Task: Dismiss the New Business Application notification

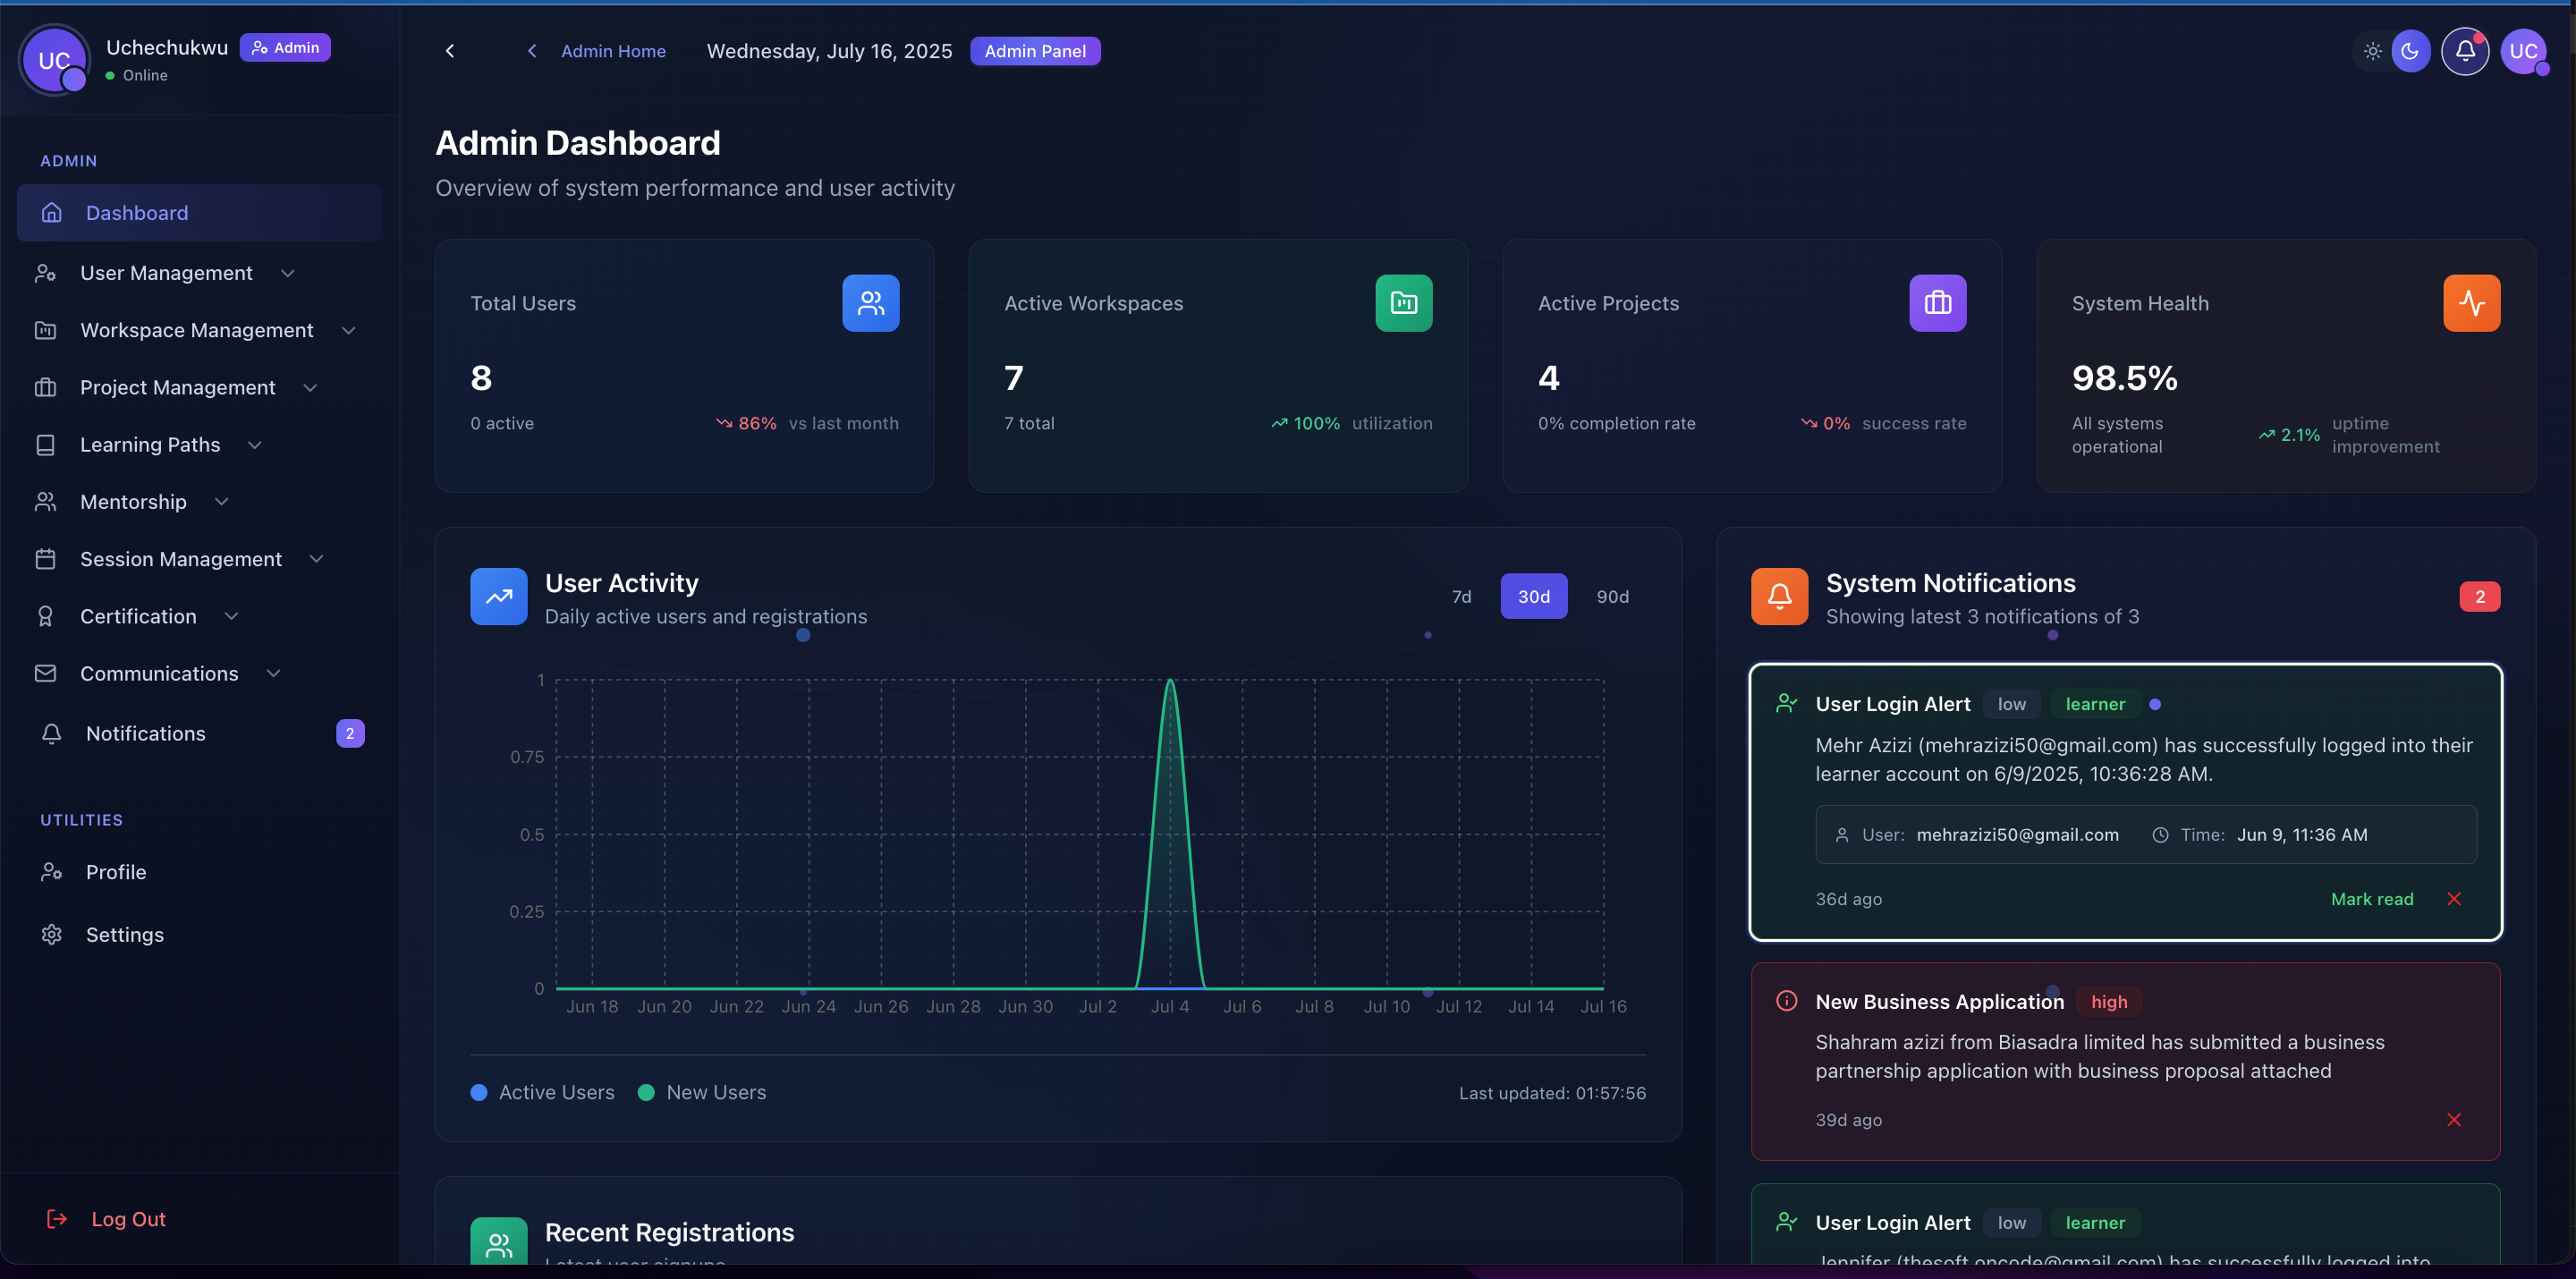Action: [2453, 1120]
